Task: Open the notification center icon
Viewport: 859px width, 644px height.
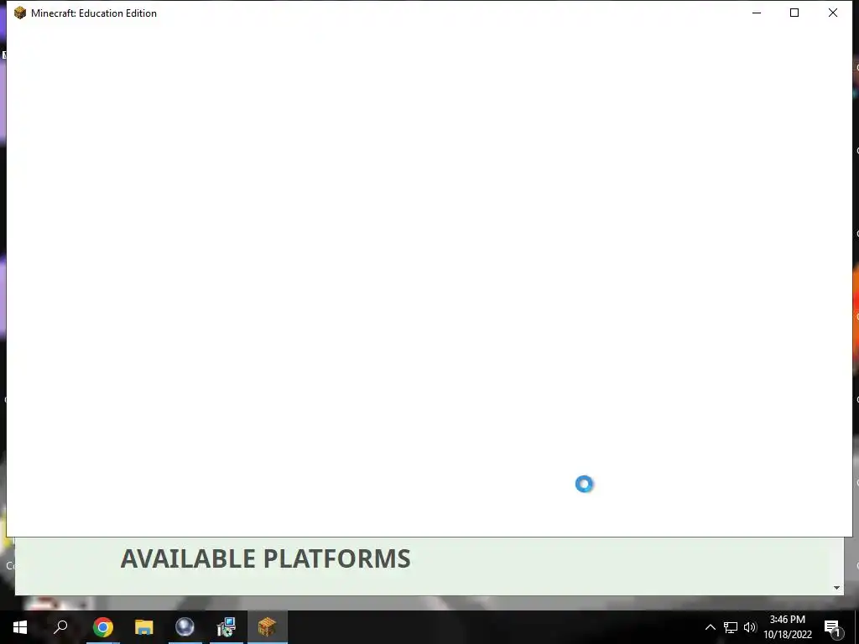Action: (x=833, y=628)
